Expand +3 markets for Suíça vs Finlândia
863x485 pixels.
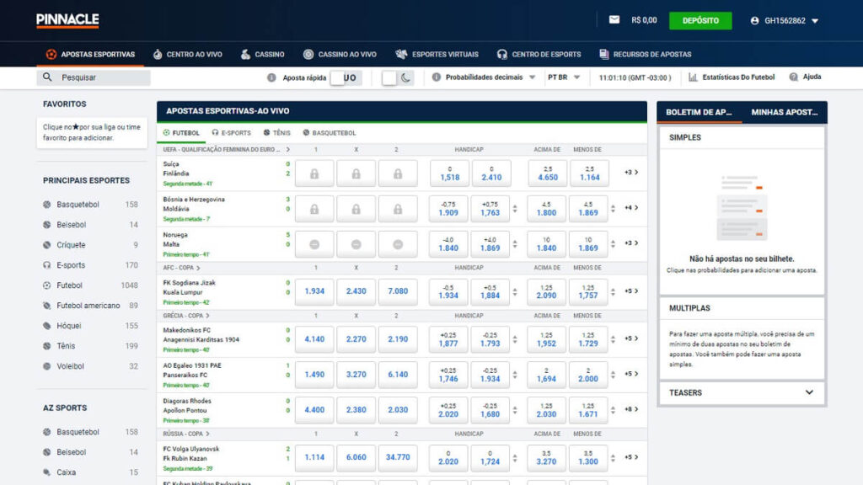click(x=631, y=172)
